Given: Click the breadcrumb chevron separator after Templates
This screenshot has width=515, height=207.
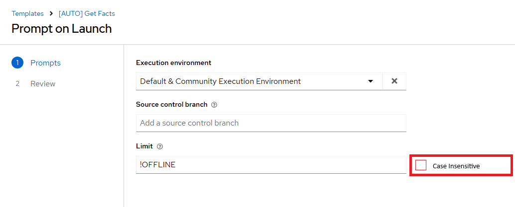Looking at the screenshot, I should click(x=51, y=13).
